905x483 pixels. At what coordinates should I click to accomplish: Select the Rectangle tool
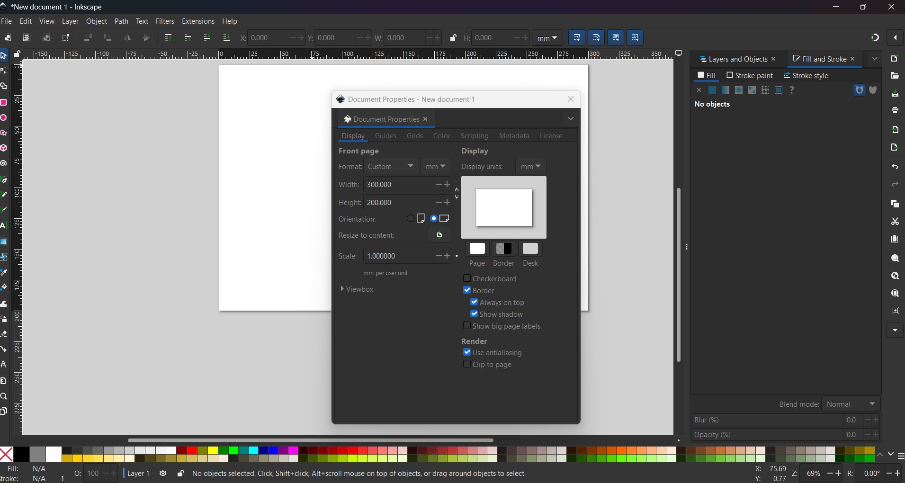point(4,102)
